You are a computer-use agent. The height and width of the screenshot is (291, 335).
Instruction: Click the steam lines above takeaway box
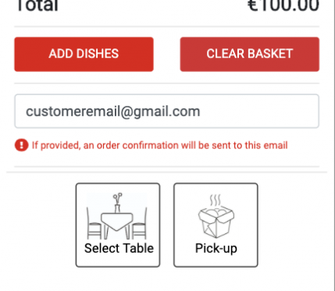(216, 200)
